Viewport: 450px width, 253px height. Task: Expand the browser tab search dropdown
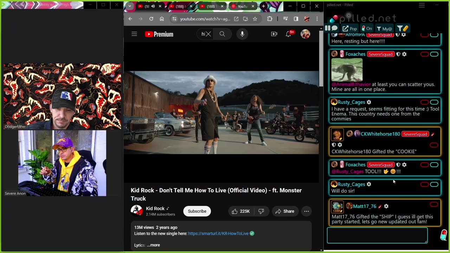click(129, 6)
